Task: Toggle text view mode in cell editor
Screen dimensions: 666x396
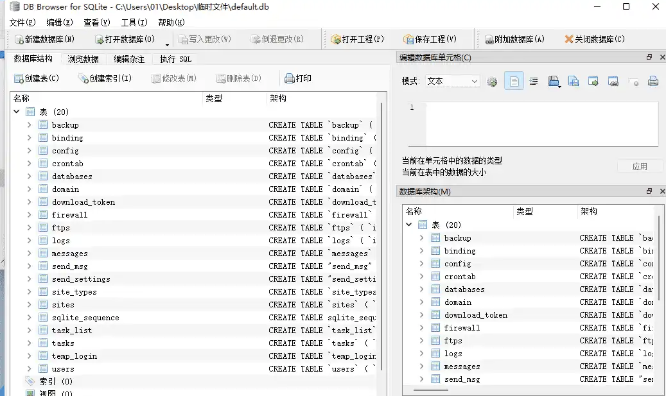Action: [x=514, y=81]
